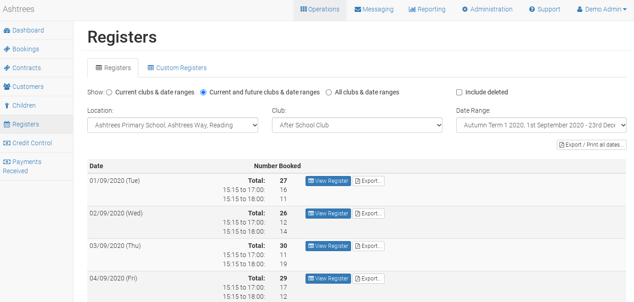Viewport: 634px width, 302px height.
Task: Click the Messaging envelope icon
Action: tap(357, 10)
